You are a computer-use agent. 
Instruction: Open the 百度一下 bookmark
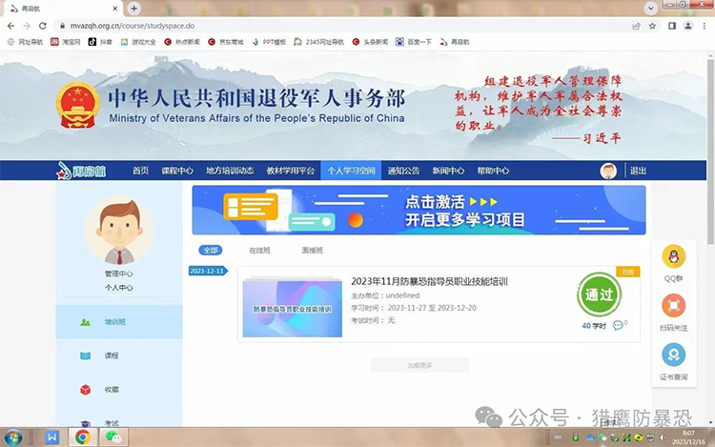[414, 42]
